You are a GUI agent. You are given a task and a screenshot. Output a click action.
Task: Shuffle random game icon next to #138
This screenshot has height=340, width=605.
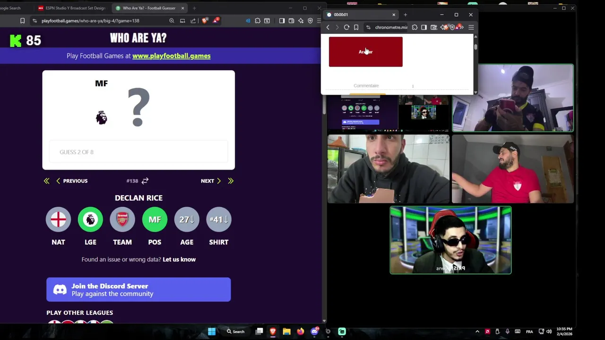(x=145, y=181)
